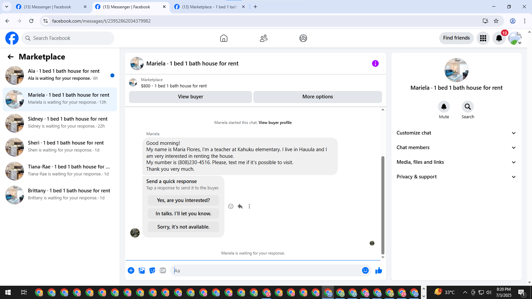
Task: Open the account profile picture menu
Action: (x=515, y=38)
